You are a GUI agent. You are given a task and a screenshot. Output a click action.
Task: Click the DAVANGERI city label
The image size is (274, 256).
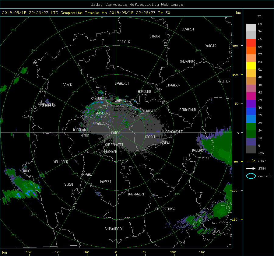pyautogui.click(x=136, y=194)
